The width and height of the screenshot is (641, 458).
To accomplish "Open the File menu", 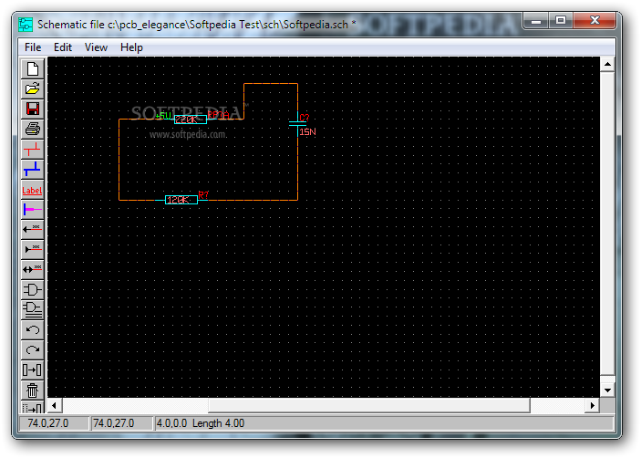I will point(33,47).
